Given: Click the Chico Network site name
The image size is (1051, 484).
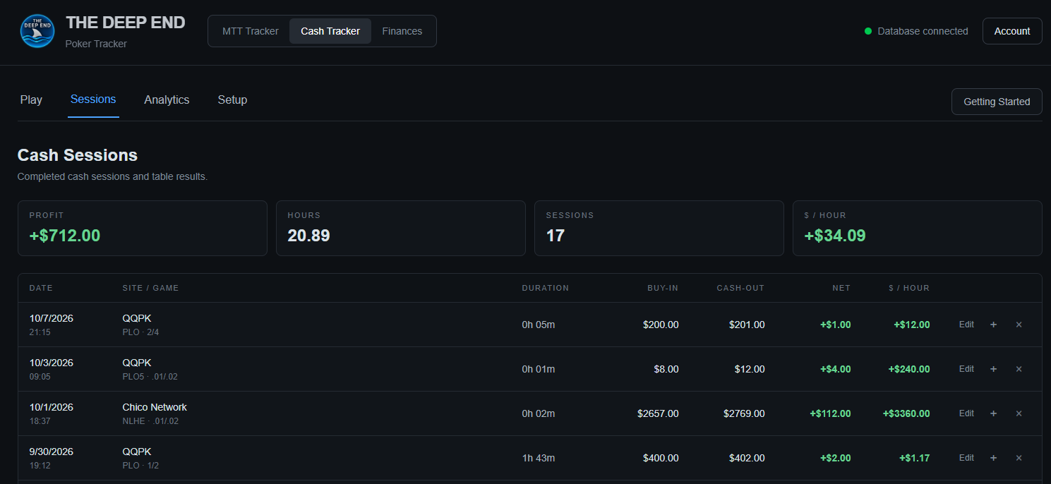Looking at the screenshot, I should pyautogui.click(x=155, y=407).
